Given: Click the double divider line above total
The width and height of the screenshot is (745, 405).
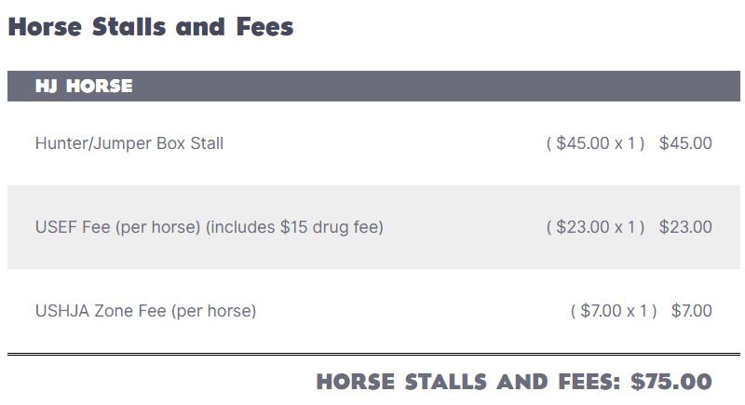Looking at the screenshot, I should click(373, 354).
